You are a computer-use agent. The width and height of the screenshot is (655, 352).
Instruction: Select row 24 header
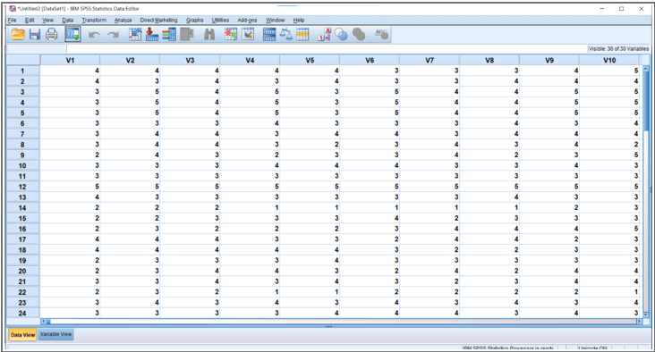tap(22, 314)
